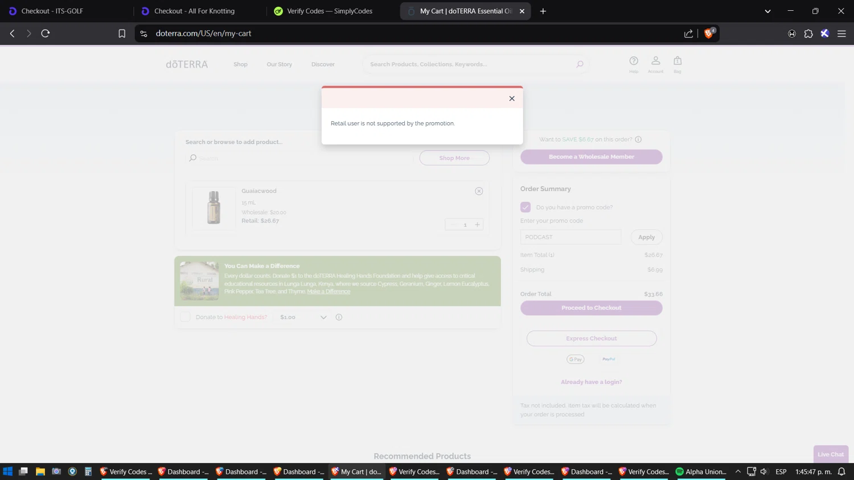Open the notifications bell in system tray

point(841,471)
